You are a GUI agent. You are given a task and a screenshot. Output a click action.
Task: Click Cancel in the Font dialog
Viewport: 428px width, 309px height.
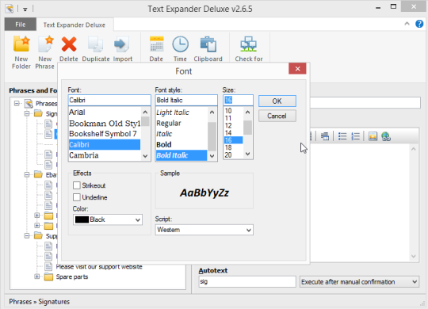pyautogui.click(x=277, y=116)
